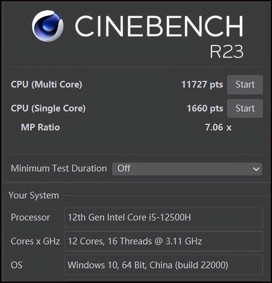Click the CINEBENCH title text
The image size is (272, 283).
[159, 26]
